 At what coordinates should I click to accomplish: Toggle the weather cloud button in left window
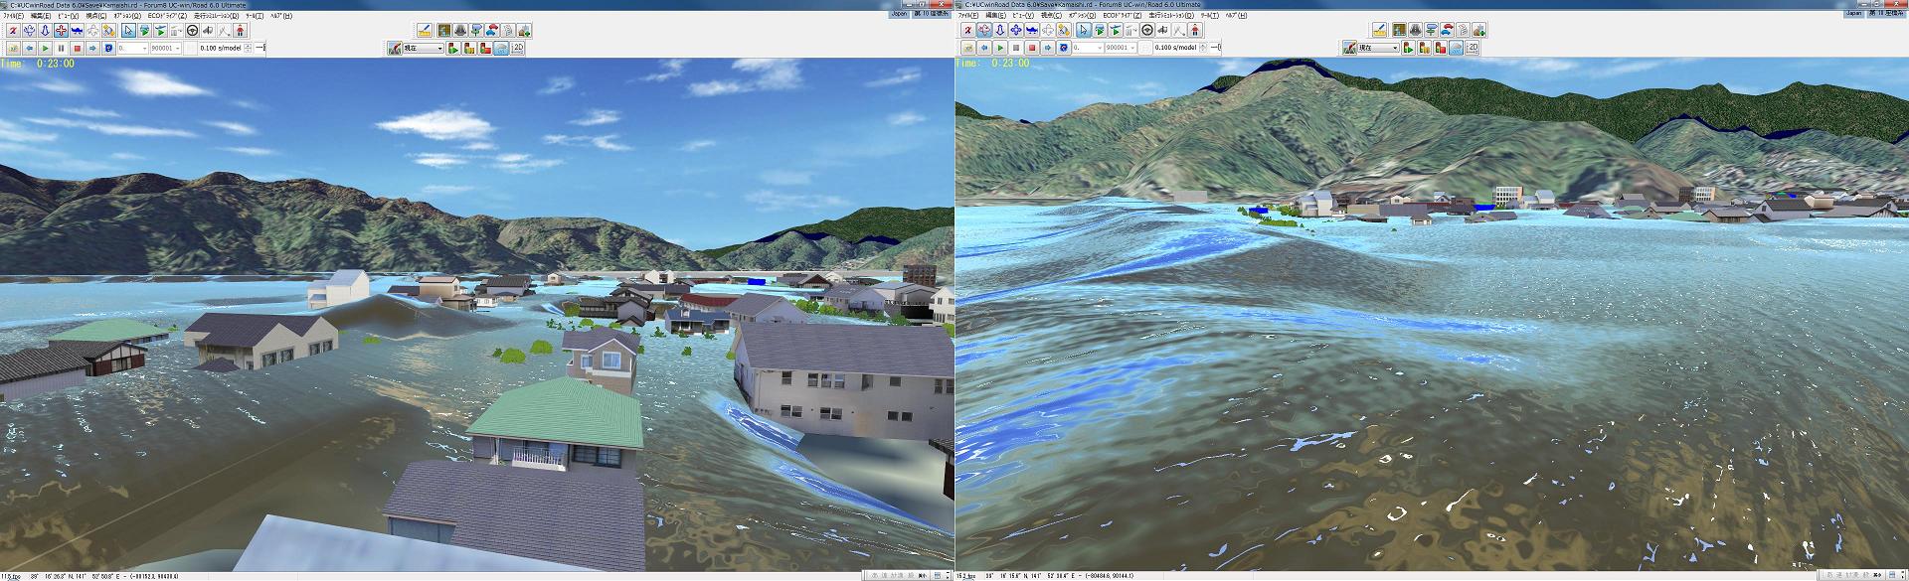501,48
